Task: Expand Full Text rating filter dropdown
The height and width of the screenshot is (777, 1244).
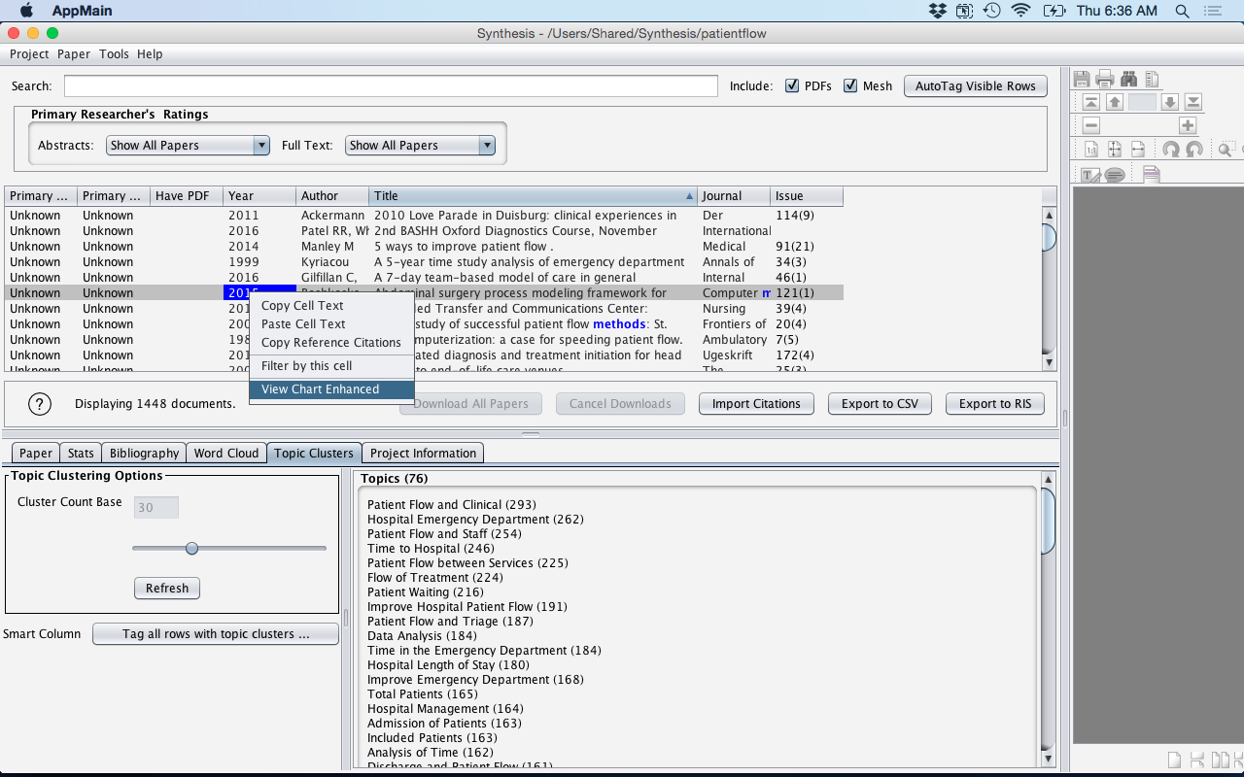Action: click(x=420, y=146)
